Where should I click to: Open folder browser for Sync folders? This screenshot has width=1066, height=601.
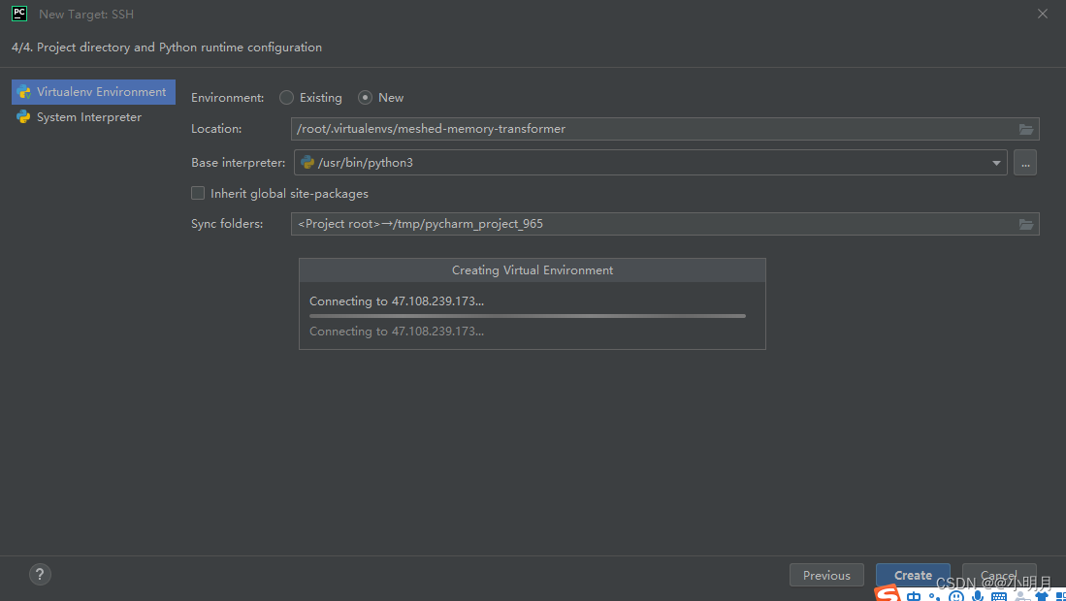[x=1026, y=224]
